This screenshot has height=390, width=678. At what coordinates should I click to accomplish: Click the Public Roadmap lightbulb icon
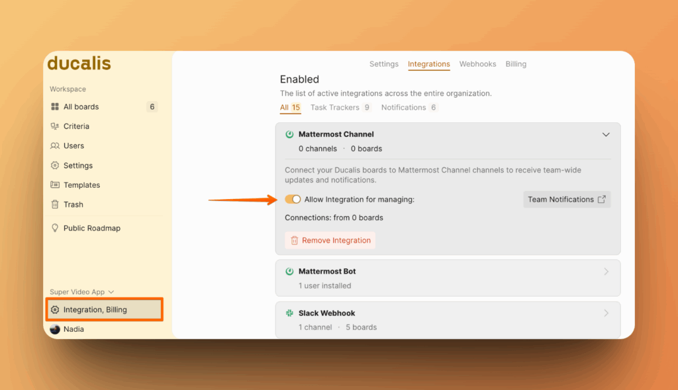[55, 228]
